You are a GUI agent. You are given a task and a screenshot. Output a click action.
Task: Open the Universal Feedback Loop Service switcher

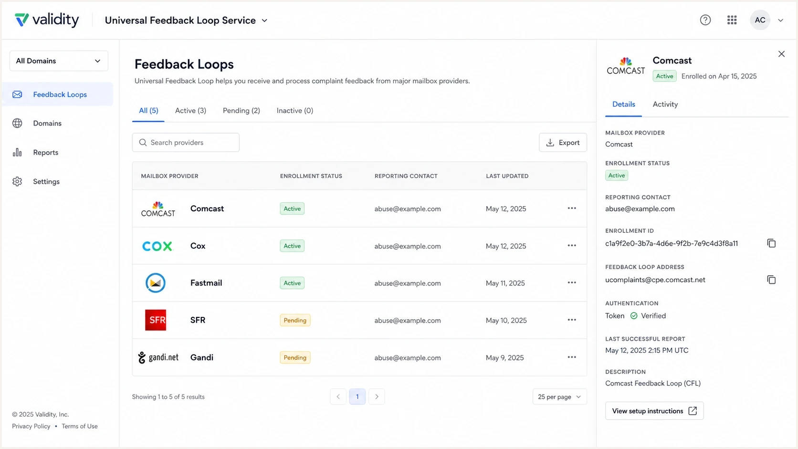(186, 21)
